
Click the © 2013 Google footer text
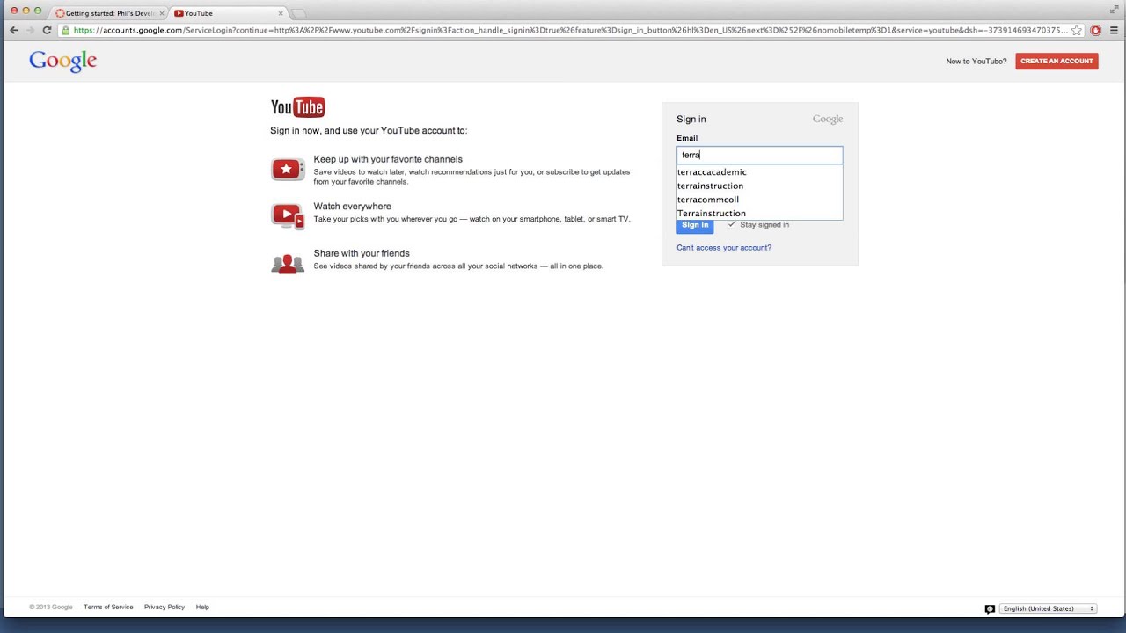(51, 607)
